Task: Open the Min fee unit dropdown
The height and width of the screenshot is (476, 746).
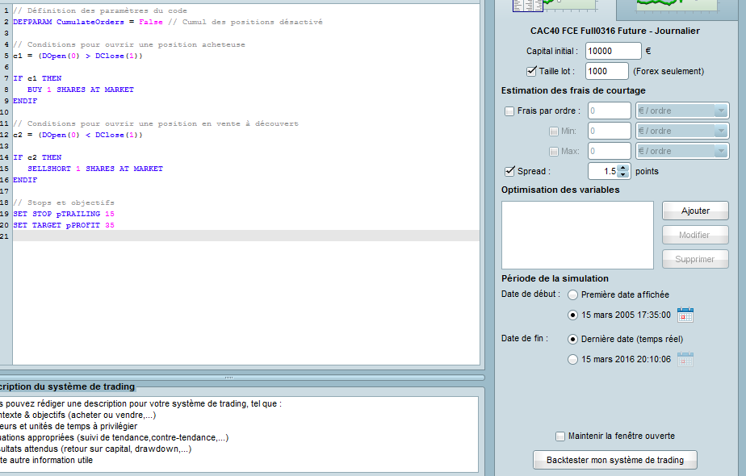Action: (682, 131)
